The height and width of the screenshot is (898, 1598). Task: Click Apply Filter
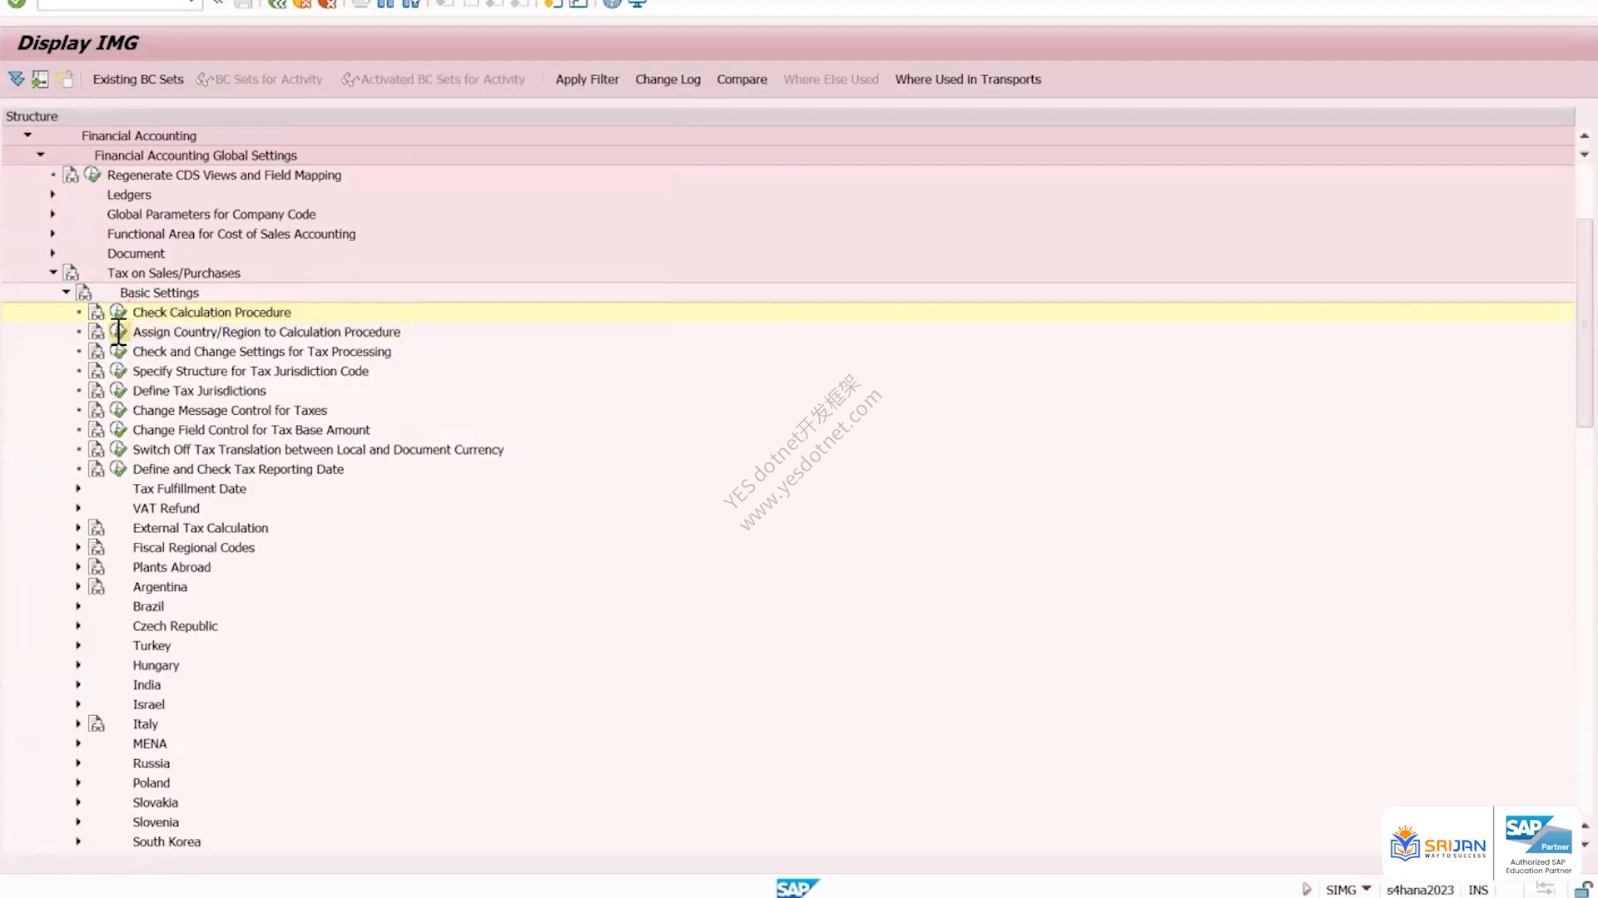[587, 79]
